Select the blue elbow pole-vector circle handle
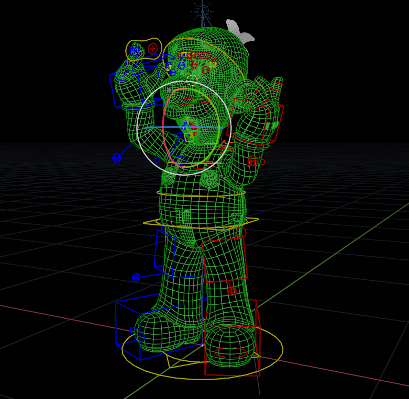 pyautogui.click(x=117, y=158)
